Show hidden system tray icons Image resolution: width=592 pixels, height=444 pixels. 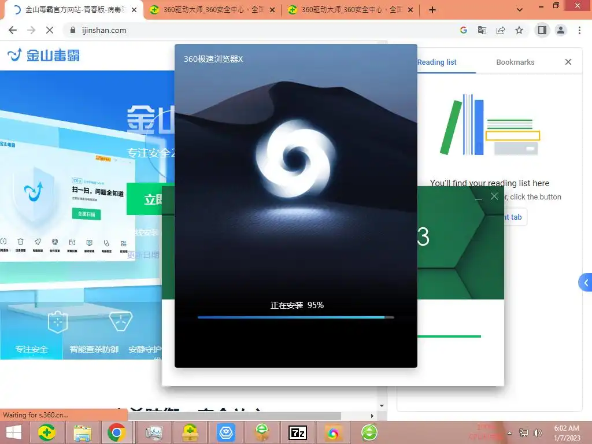[x=510, y=433]
